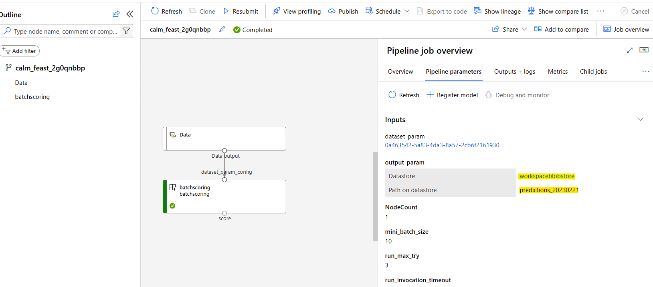Open the Schedule dropdown arrow
653x287 pixels.
(x=407, y=11)
